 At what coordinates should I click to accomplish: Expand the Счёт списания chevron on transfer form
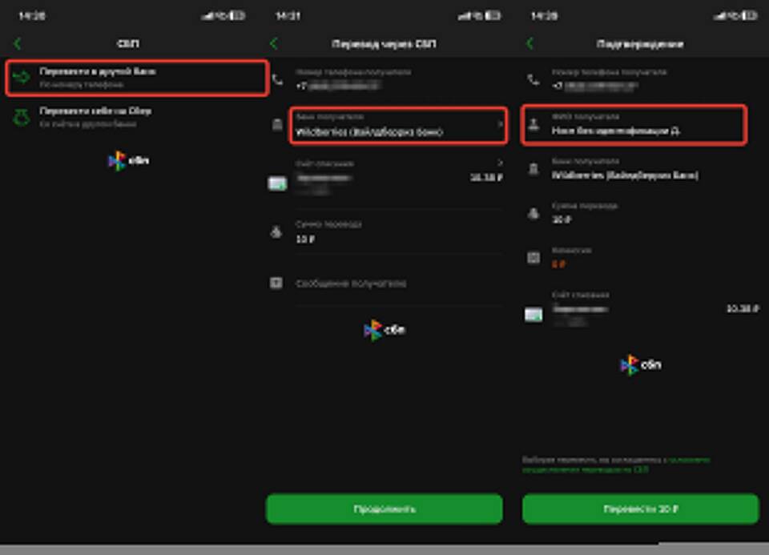pyautogui.click(x=501, y=163)
